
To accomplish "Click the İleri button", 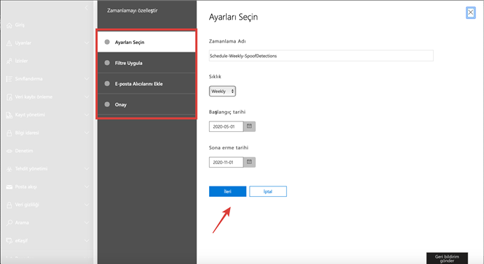I will point(227,191).
